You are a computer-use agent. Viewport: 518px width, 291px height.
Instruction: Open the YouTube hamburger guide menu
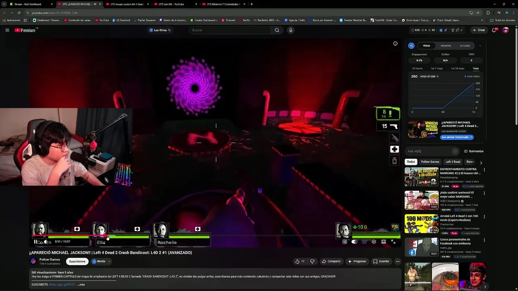pos(7,30)
